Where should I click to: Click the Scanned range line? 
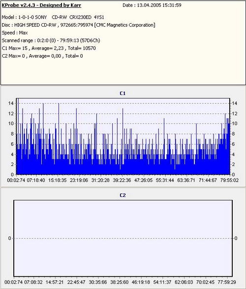51,40
